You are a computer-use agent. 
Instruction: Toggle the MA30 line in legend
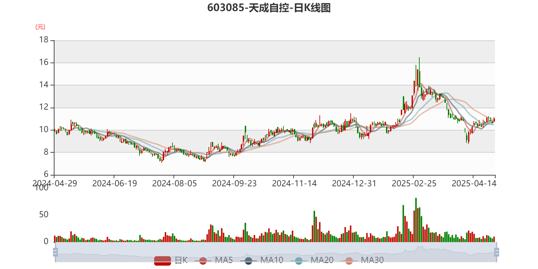pyautogui.click(x=362, y=261)
